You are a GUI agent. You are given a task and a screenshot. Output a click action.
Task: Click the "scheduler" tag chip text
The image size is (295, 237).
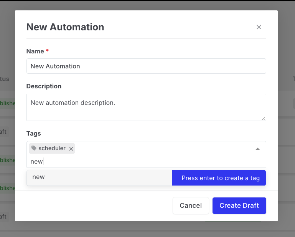52,148
